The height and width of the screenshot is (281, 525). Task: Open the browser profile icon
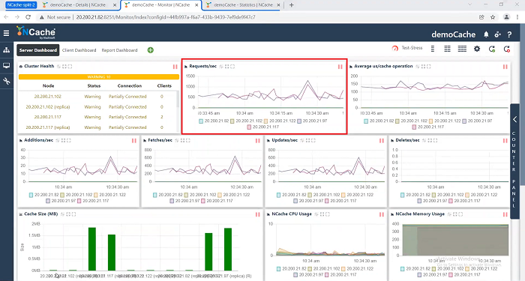(x=506, y=17)
